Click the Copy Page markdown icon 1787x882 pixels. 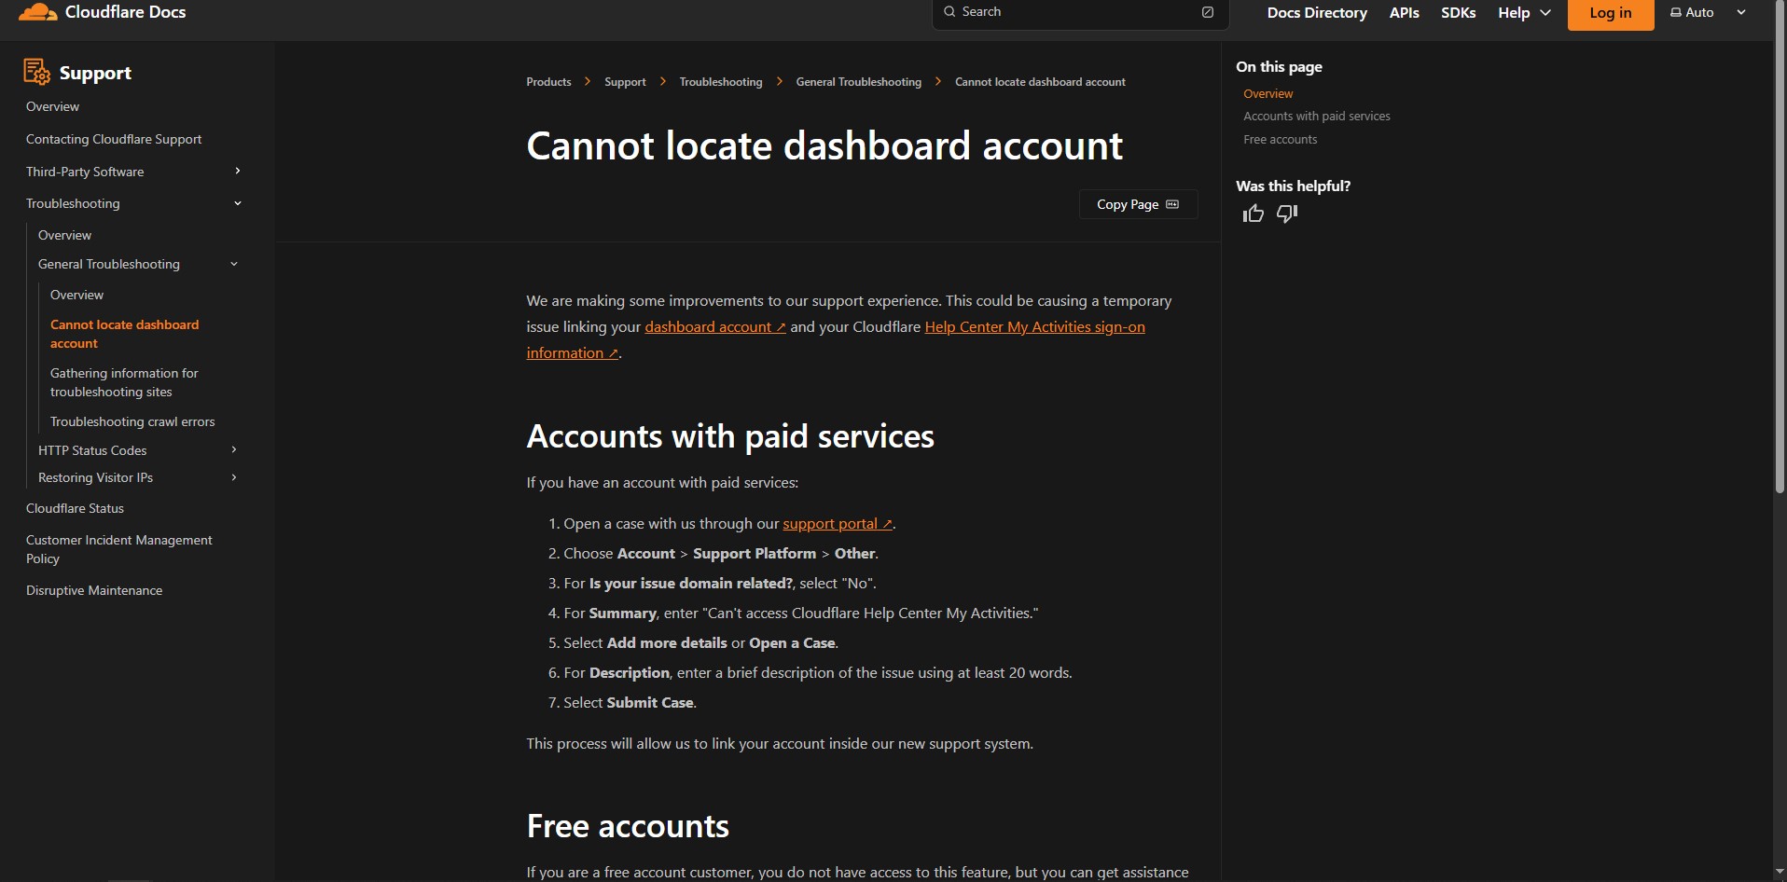click(1172, 204)
